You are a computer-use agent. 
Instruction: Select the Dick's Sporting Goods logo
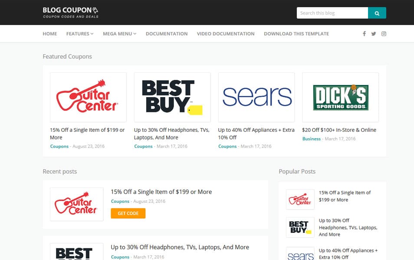click(340, 97)
